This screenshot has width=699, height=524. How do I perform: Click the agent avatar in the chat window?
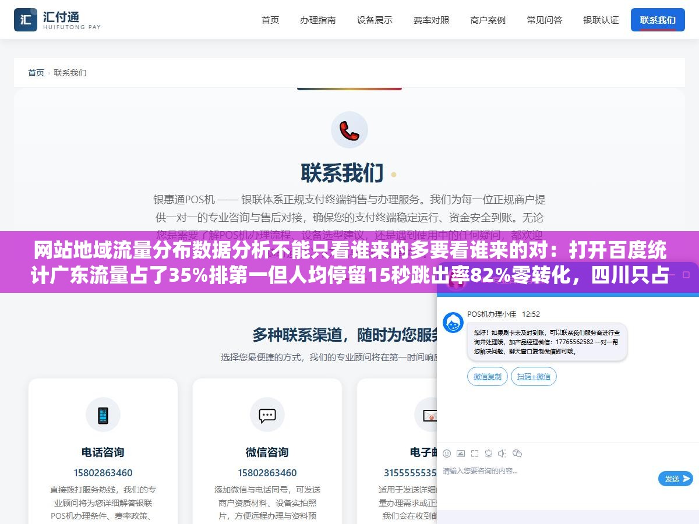(453, 323)
